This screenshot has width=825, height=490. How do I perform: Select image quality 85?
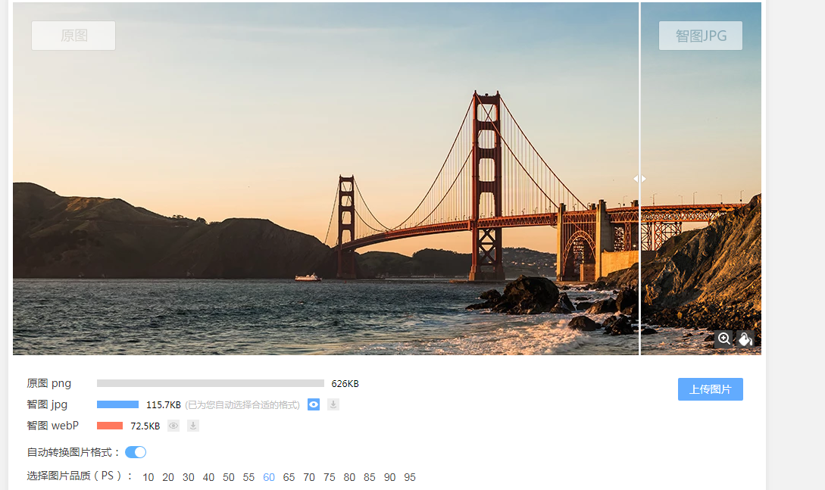click(370, 477)
